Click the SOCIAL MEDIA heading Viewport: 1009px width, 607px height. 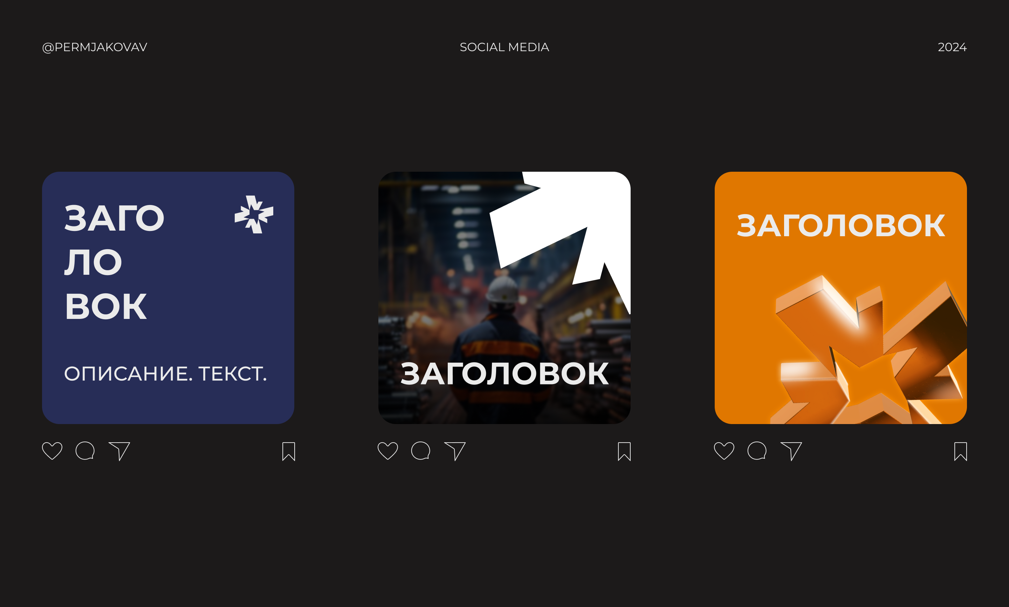504,47
